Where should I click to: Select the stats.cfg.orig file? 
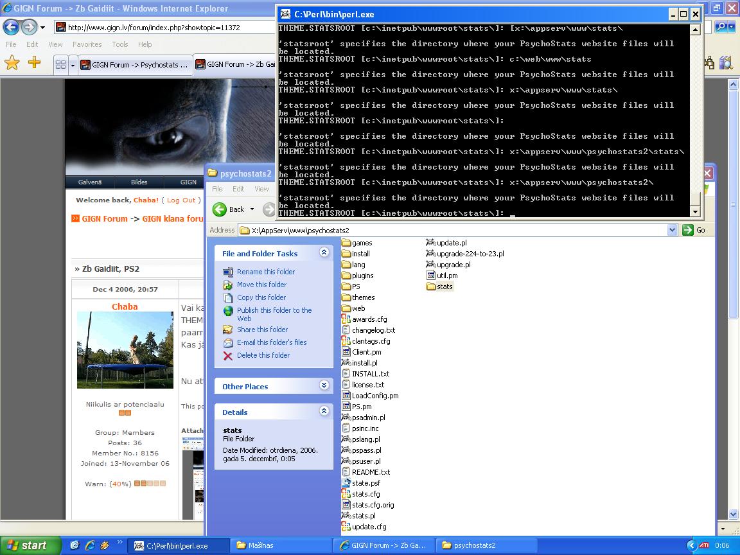(368, 505)
